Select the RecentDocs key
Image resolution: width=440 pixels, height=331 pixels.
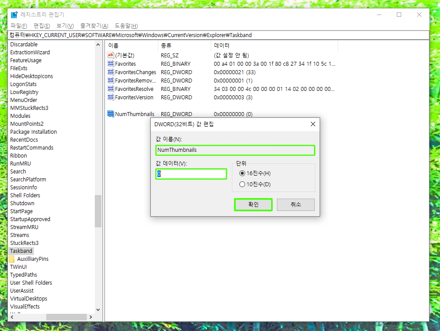click(24, 139)
